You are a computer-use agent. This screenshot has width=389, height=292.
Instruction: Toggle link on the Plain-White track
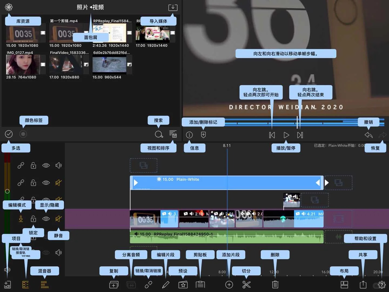point(21,183)
